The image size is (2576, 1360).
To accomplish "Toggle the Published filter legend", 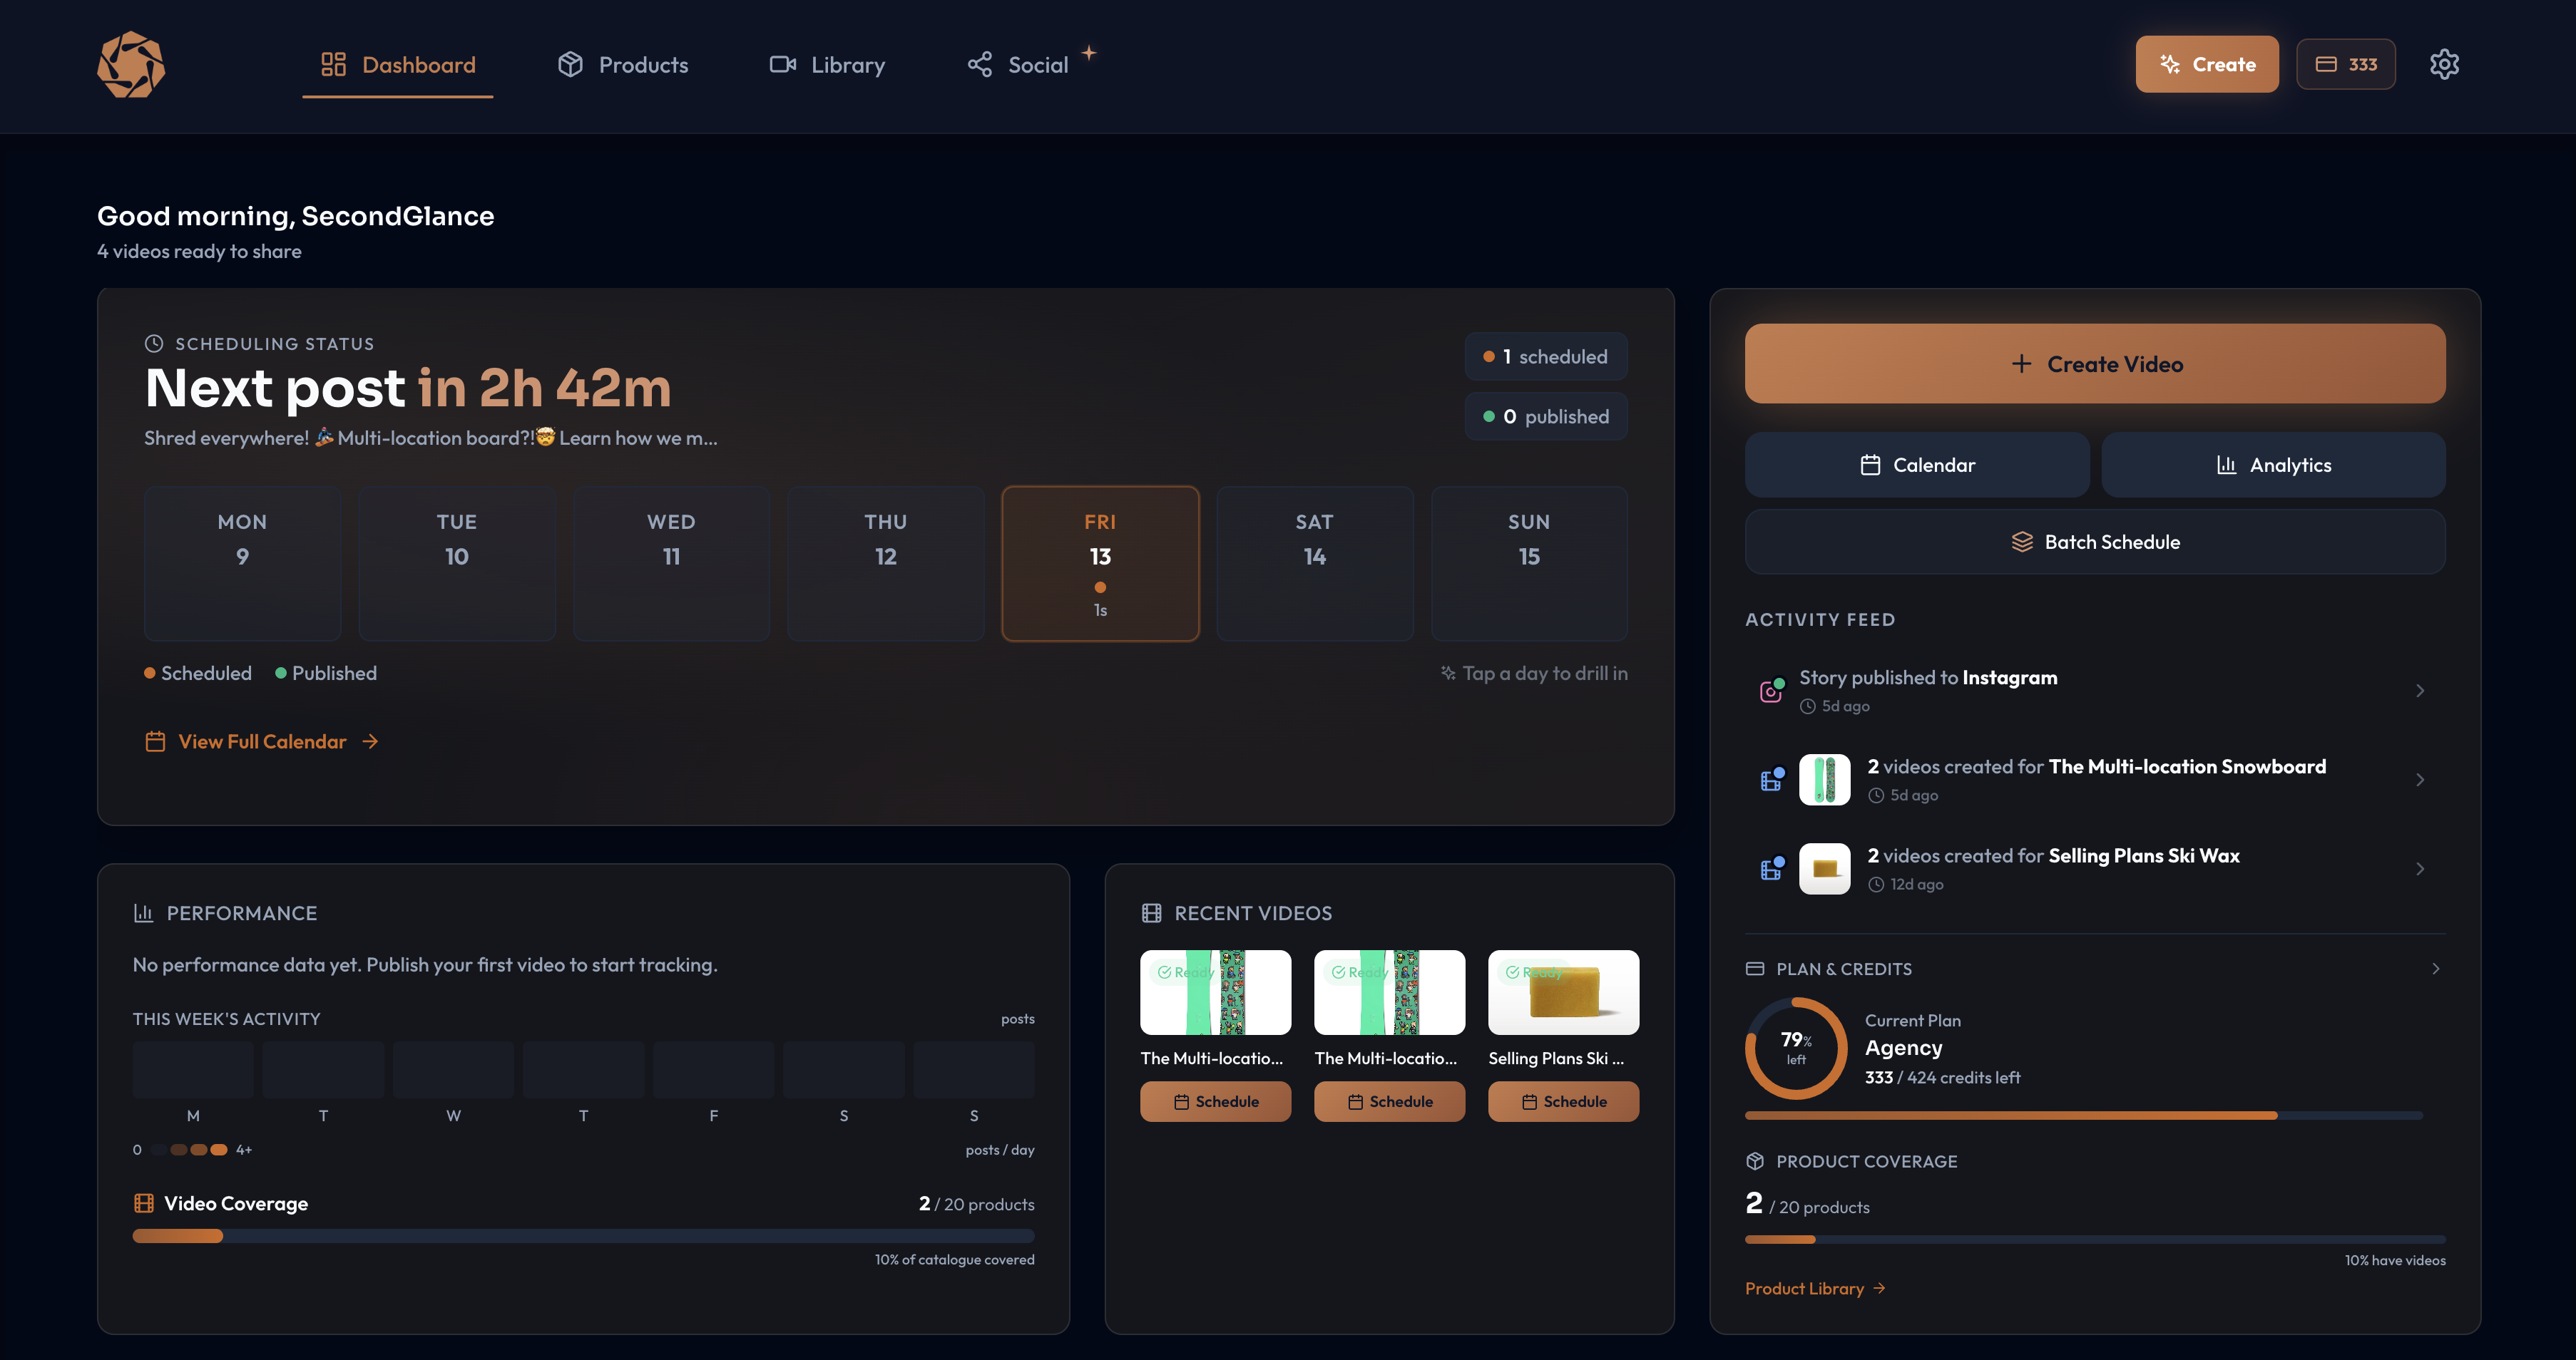I will [x=325, y=672].
